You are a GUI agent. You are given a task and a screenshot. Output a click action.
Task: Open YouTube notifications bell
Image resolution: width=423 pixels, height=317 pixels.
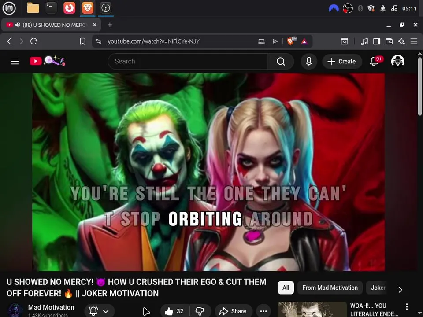click(375, 62)
